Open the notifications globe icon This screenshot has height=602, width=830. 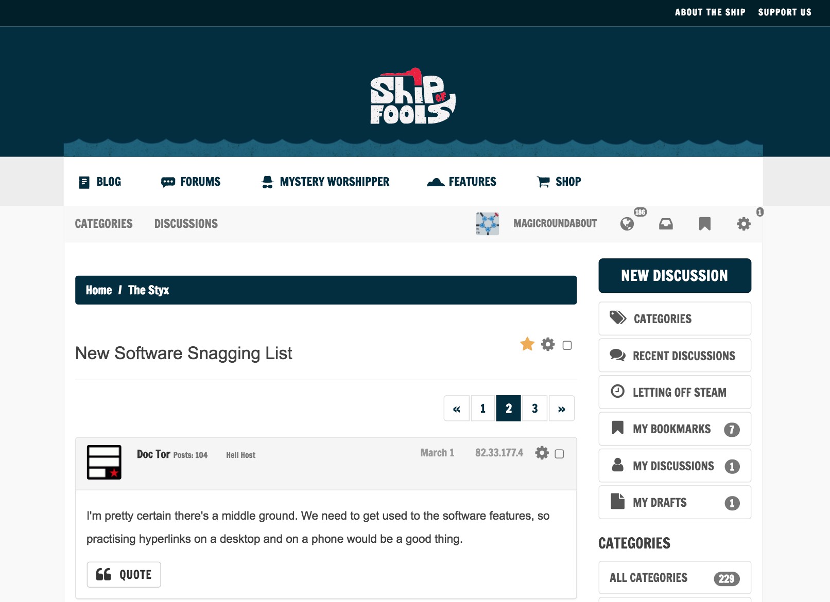click(x=627, y=223)
